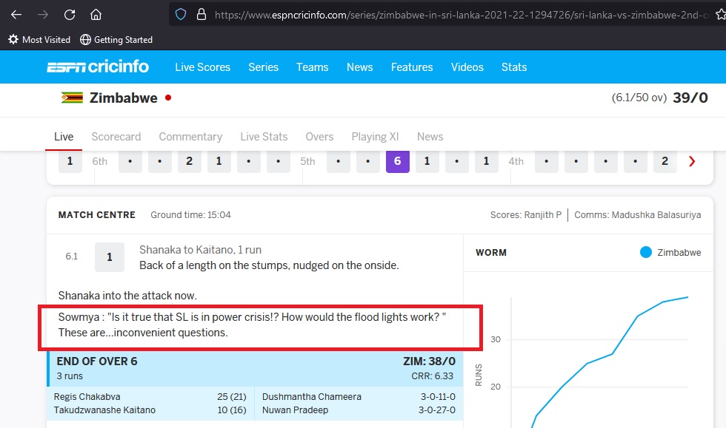Click the Zimbabwe team name
The width and height of the screenshot is (726, 428).
click(123, 98)
